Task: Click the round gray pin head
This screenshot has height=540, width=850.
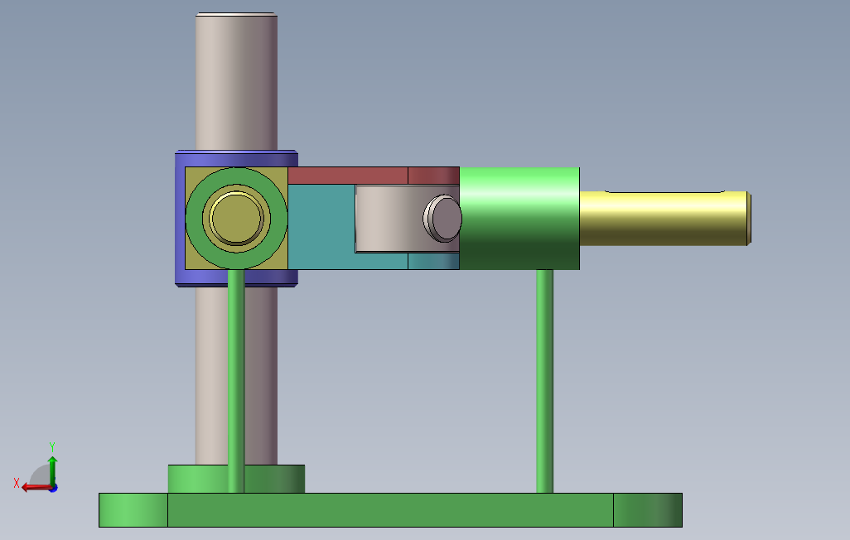Action: pos(443,219)
